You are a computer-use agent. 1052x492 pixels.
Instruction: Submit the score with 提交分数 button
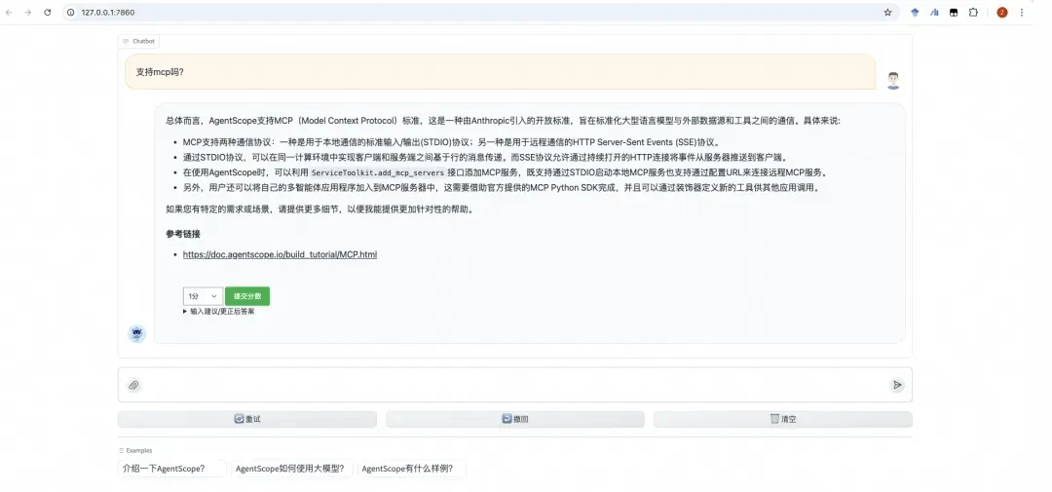pos(247,296)
